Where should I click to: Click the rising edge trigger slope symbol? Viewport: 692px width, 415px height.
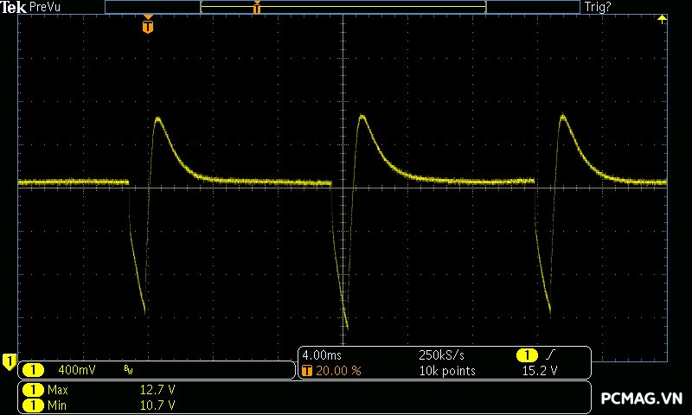pyautogui.click(x=550, y=355)
